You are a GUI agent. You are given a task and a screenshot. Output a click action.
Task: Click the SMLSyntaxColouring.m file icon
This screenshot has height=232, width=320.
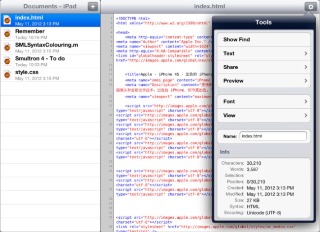tap(7, 48)
